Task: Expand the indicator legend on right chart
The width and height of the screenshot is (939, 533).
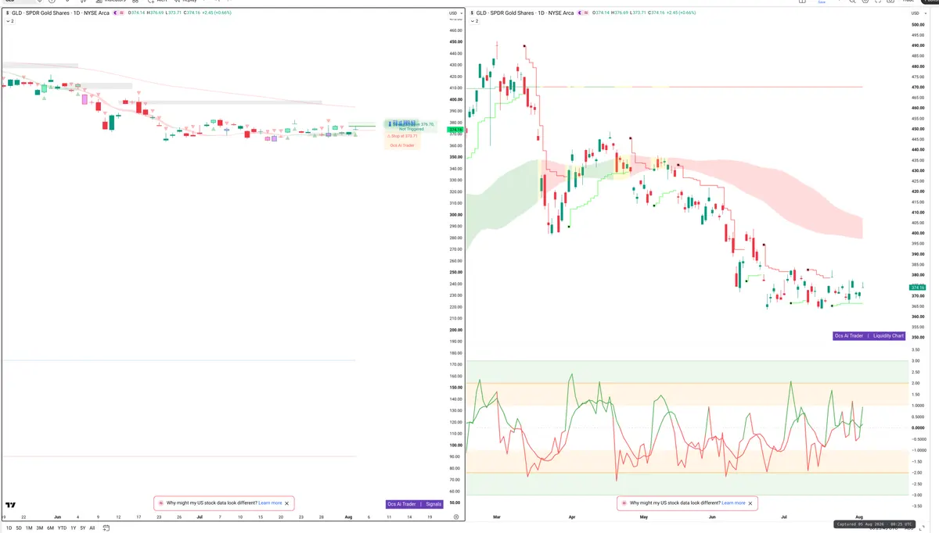Action: click(x=474, y=21)
